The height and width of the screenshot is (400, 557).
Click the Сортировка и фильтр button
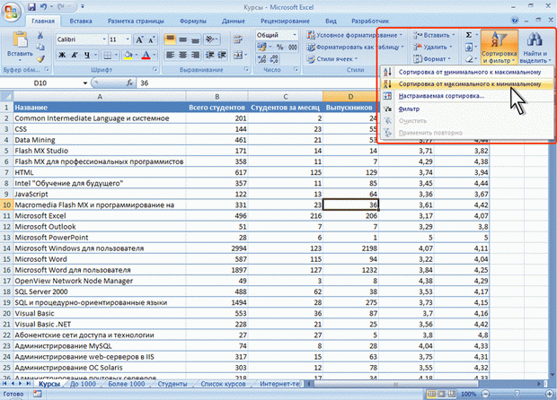tap(500, 48)
